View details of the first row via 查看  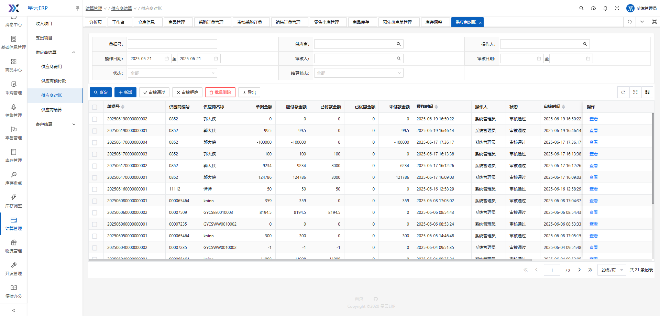(593, 119)
